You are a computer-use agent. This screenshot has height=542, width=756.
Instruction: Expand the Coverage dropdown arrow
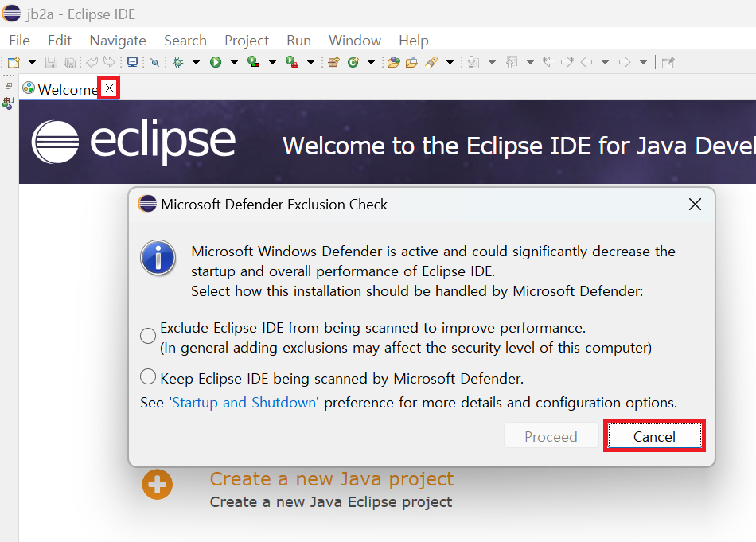click(x=272, y=62)
